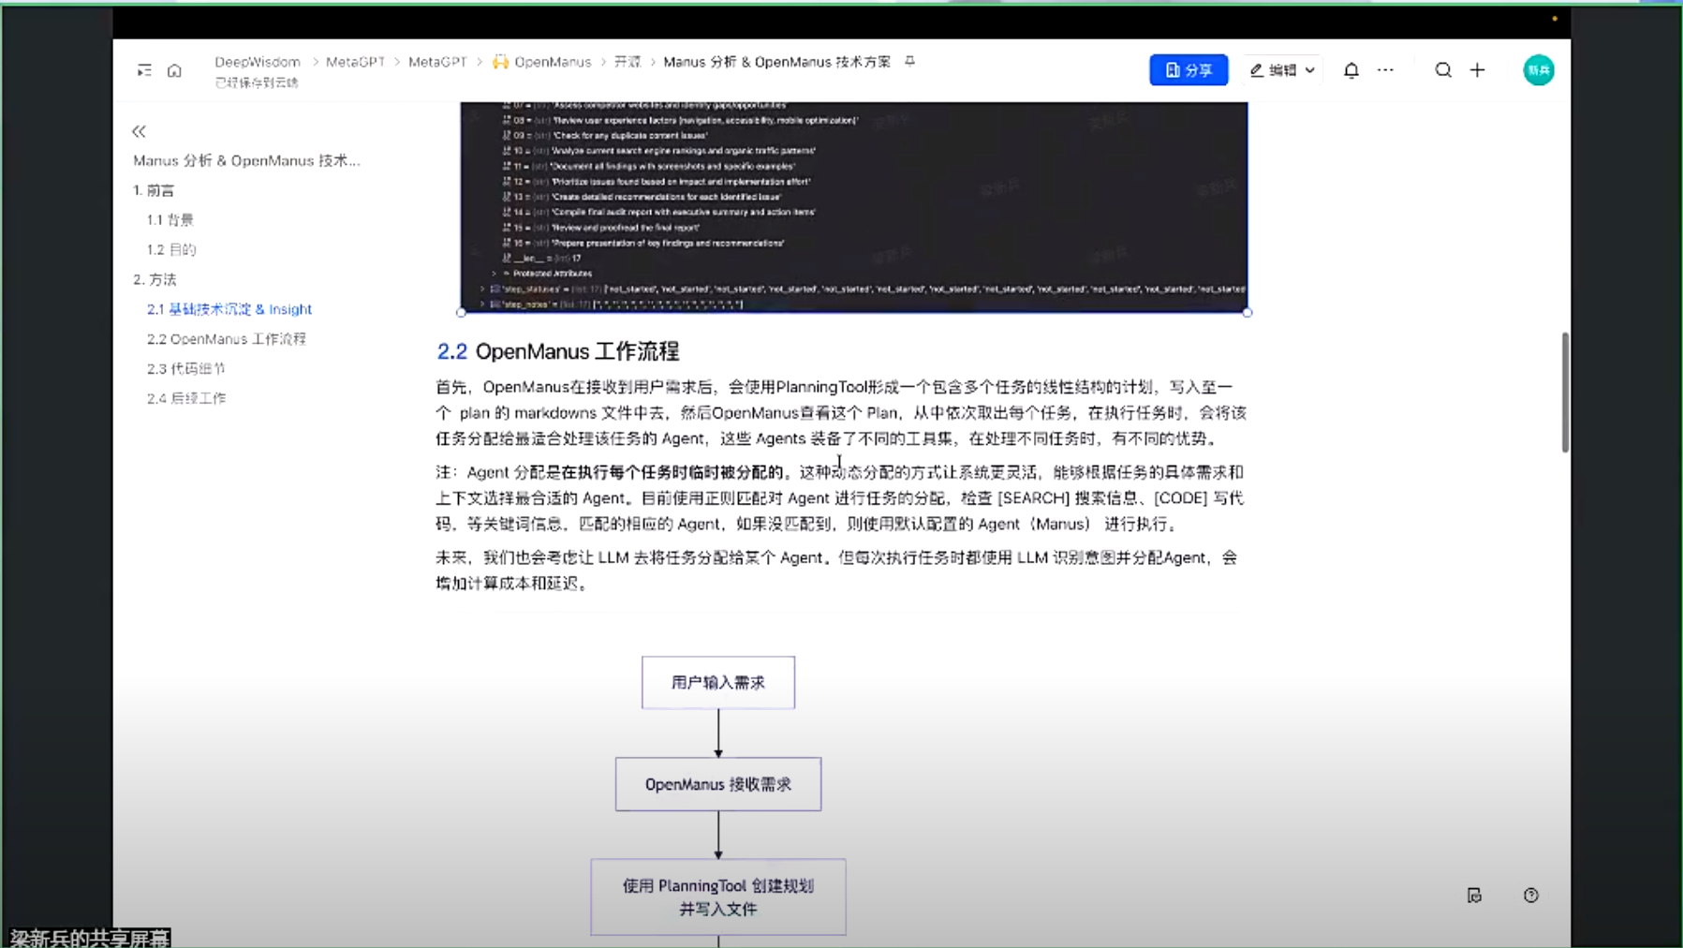Click the pin icon beside document title
This screenshot has height=948, width=1683.
pyautogui.click(x=909, y=62)
